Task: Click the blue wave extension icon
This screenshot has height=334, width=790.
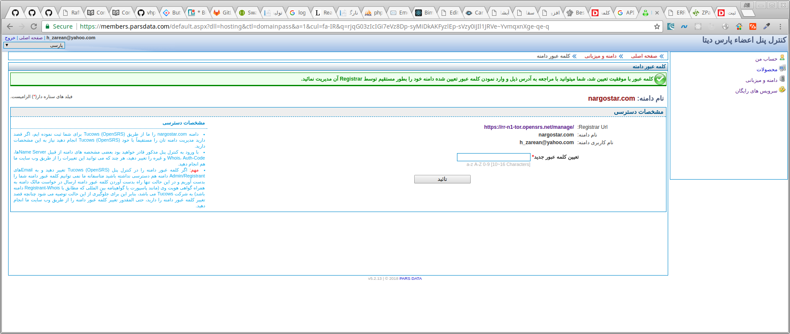Action: click(x=684, y=26)
